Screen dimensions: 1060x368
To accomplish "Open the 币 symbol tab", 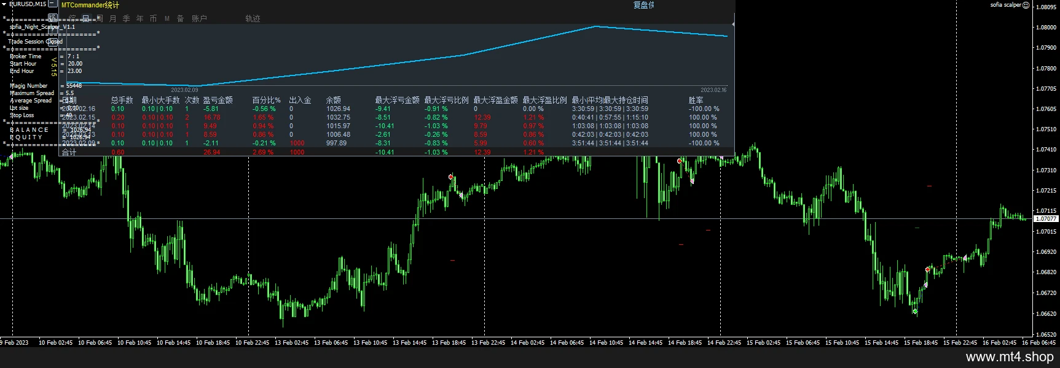I will [154, 19].
